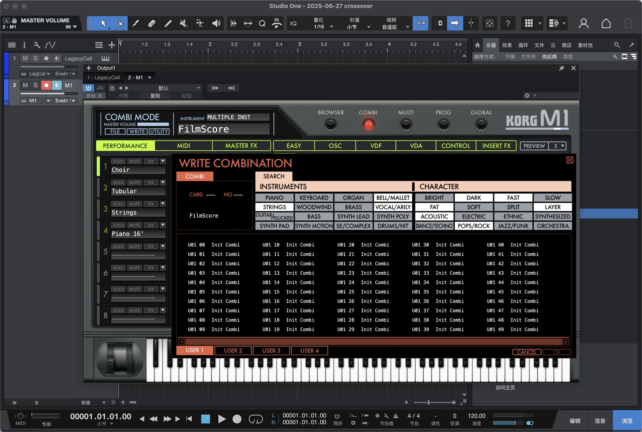Click the WRITE button
This screenshot has height=432, width=642.
[x=137, y=131]
